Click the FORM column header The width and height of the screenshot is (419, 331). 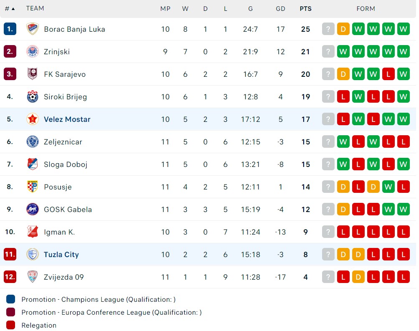click(366, 8)
